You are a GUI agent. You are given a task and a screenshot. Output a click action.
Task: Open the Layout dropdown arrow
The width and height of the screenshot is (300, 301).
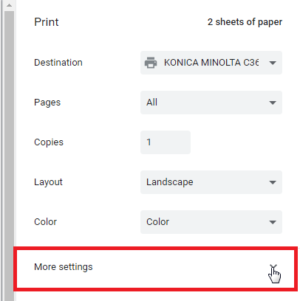click(273, 182)
